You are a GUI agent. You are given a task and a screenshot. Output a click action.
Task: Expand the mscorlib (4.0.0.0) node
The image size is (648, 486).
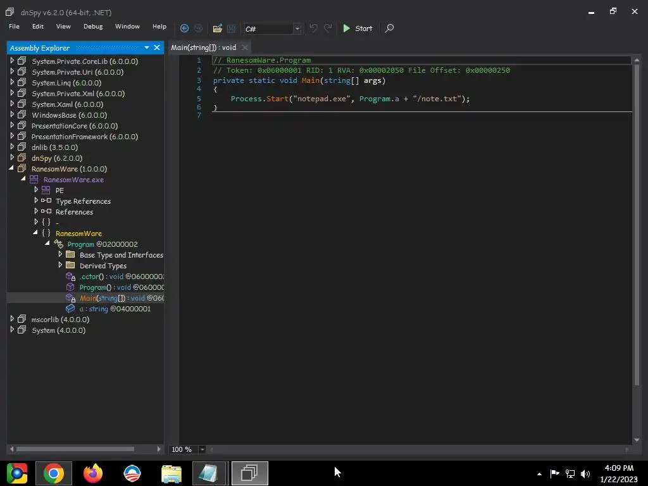coord(12,319)
